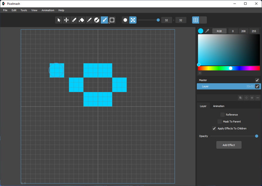The image size is (262, 186).
Task: Close the Pixelmash window
Action: point(256,4)
